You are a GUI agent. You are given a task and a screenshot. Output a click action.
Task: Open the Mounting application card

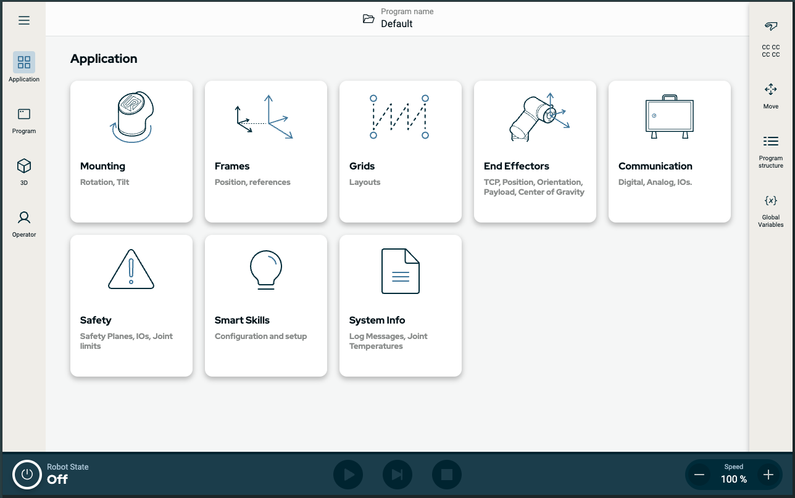[131, 151]
